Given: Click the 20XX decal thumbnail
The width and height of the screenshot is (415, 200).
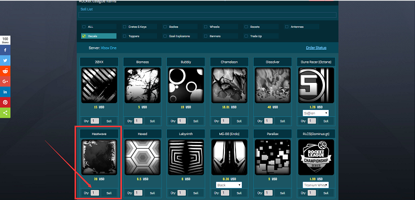Looking at the screenshot, I should (99, 85).
